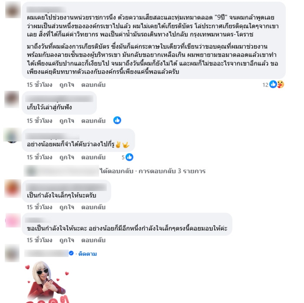Open first commenter's profile picture
Viewport: 304px width, 303px height.
tap(13, 10)
